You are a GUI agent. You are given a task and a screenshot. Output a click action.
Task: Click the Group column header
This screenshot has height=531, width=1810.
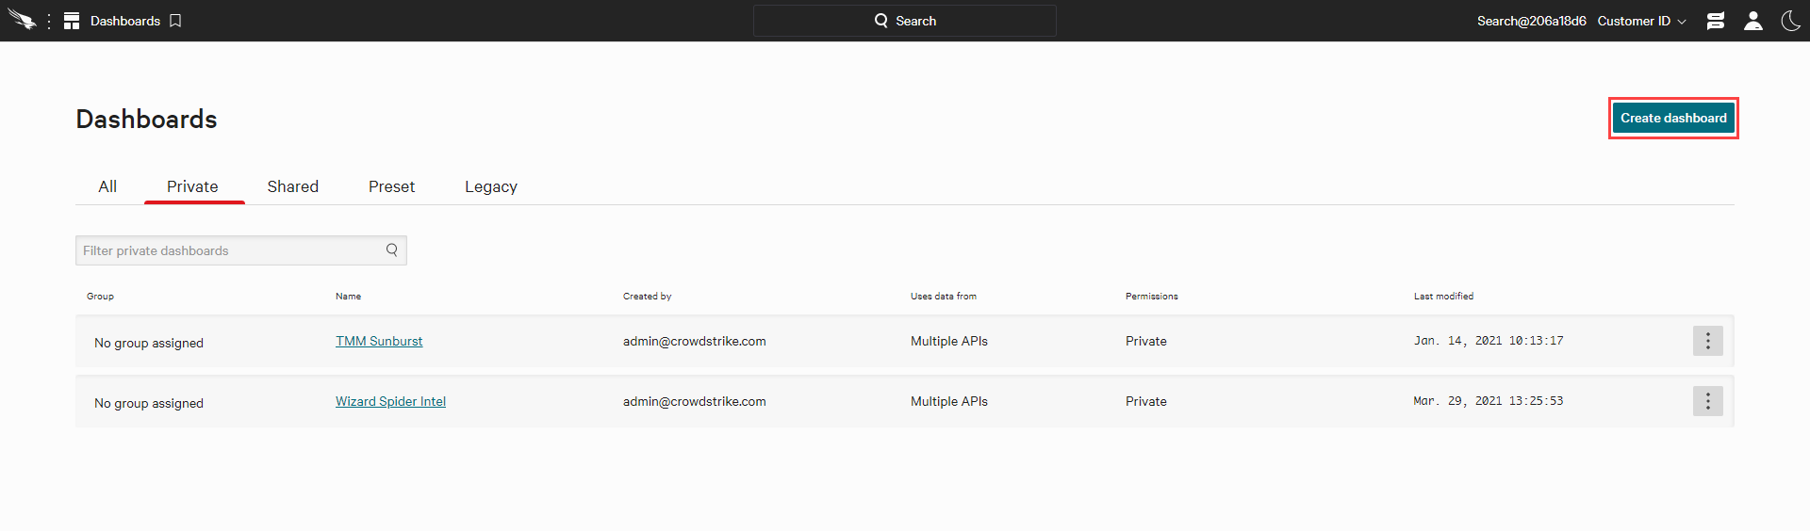(100, 296)
